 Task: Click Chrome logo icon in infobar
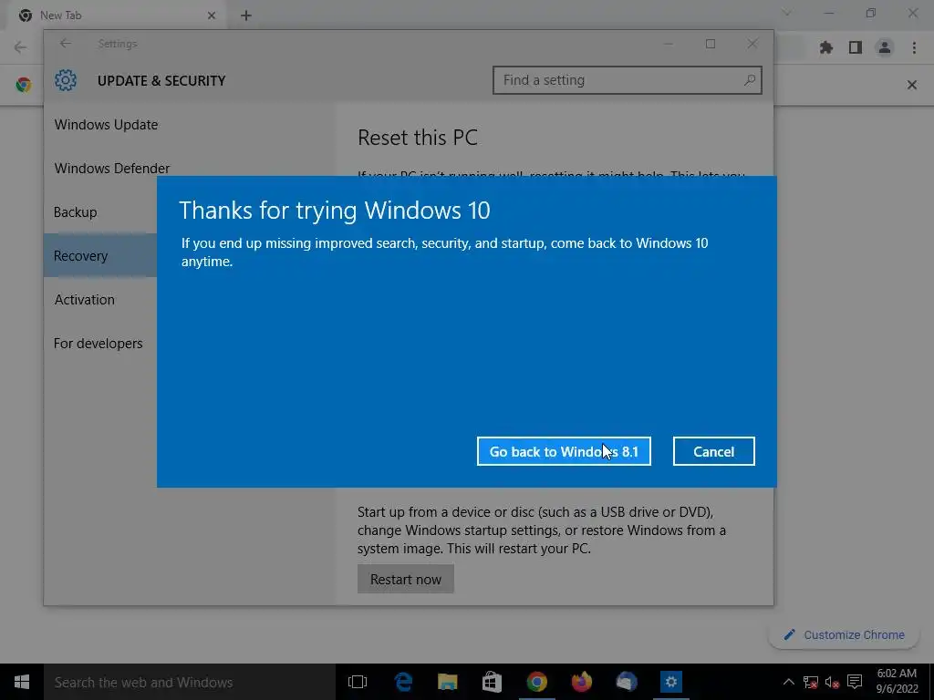[24, 85]
